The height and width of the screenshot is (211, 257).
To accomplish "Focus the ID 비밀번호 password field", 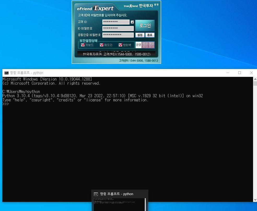I will [118, 28].
